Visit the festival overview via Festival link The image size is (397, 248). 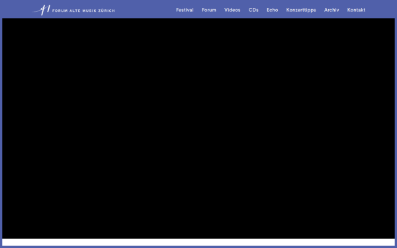[x=185, y=10]
